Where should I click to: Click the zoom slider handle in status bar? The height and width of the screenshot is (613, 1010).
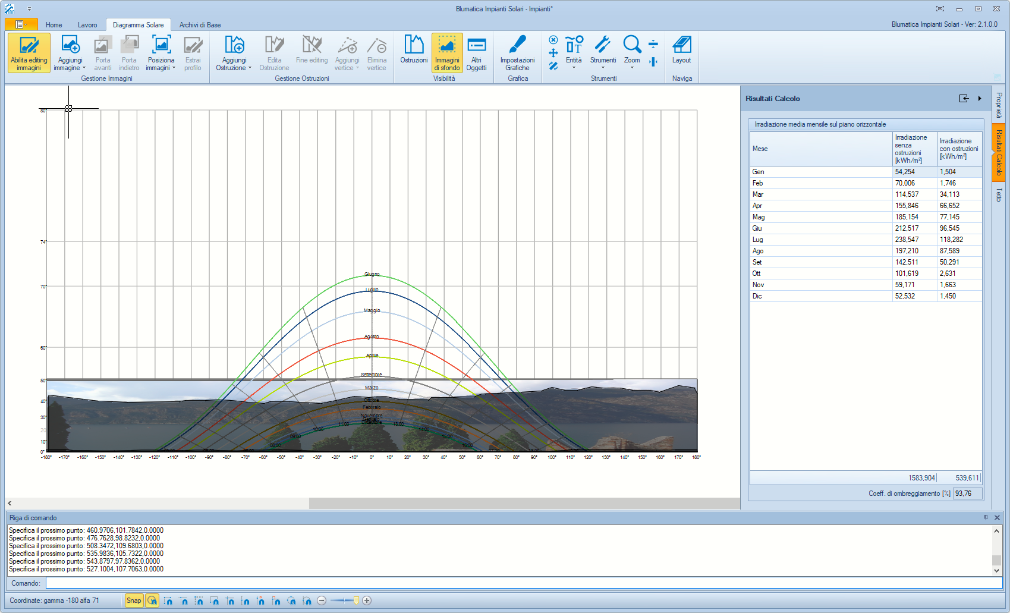[x=356, y=601]
